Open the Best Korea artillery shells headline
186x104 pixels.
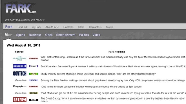(x=113, y=66)
